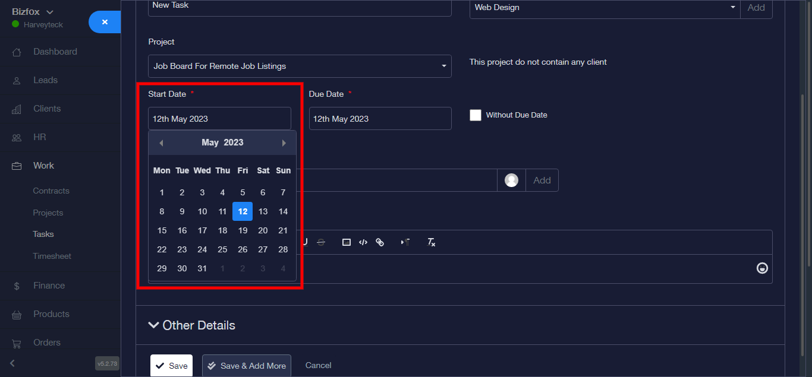
Task: Click the blue close button beside the sidebar
Action: tap(105, 22)
